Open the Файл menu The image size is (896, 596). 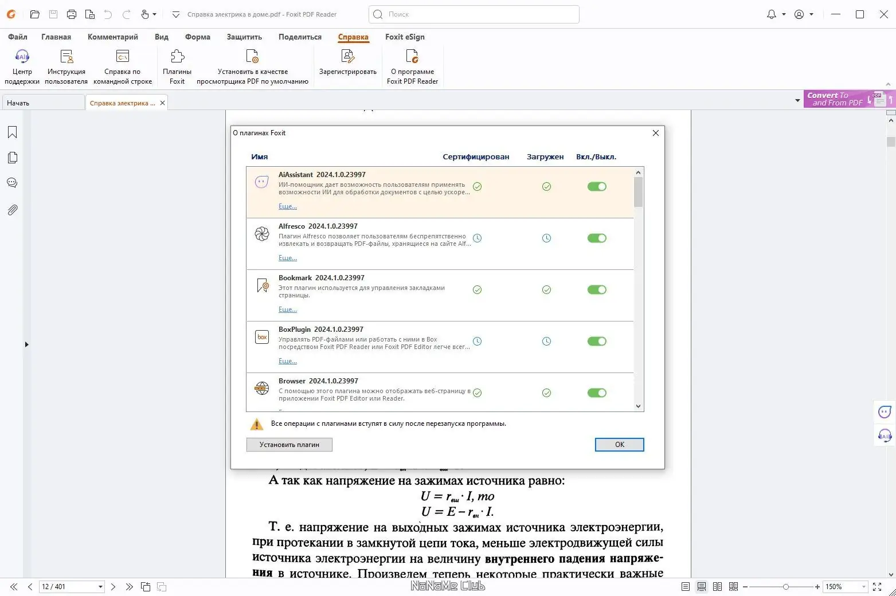(18, 37)
